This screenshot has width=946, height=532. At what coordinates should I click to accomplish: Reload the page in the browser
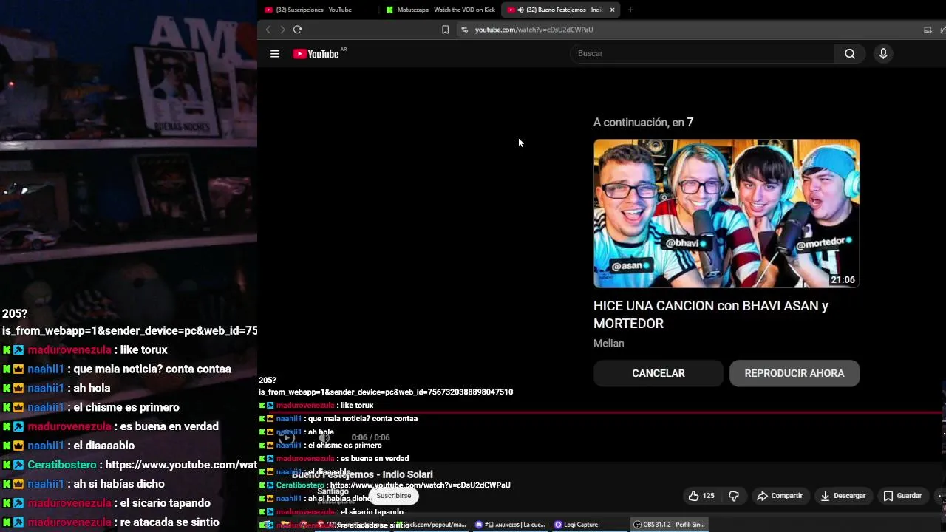(x=297, y=30)
